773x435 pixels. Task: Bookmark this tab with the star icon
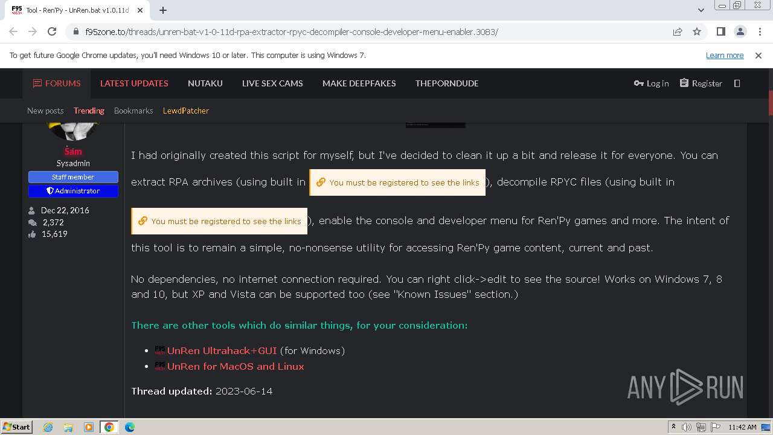pos(697,31)
